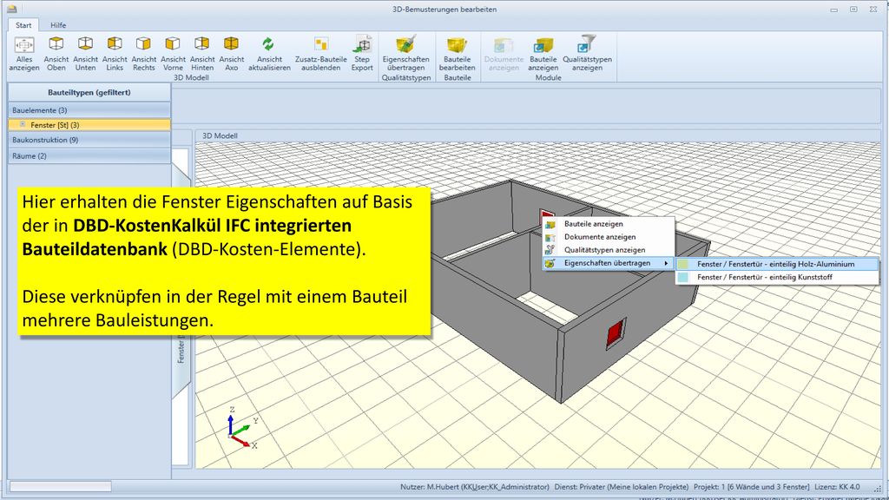889x500 pixels.
Task: Expand the Räume (2) group
Action: pos(89,155)
